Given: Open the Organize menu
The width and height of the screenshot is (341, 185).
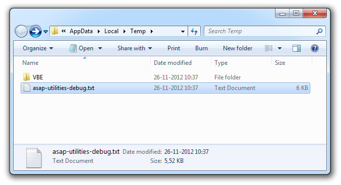Looking at the screenshot, I should [38, 48].
